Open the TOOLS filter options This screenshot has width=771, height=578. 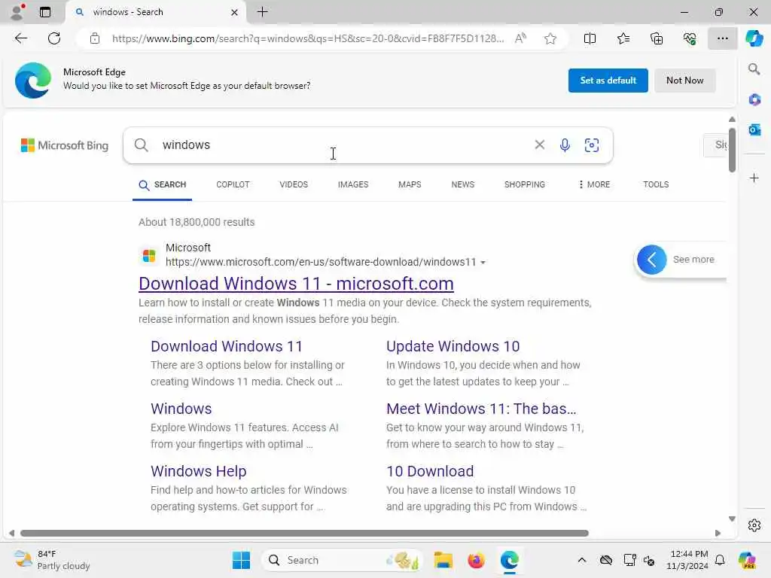tap(656, 185)
